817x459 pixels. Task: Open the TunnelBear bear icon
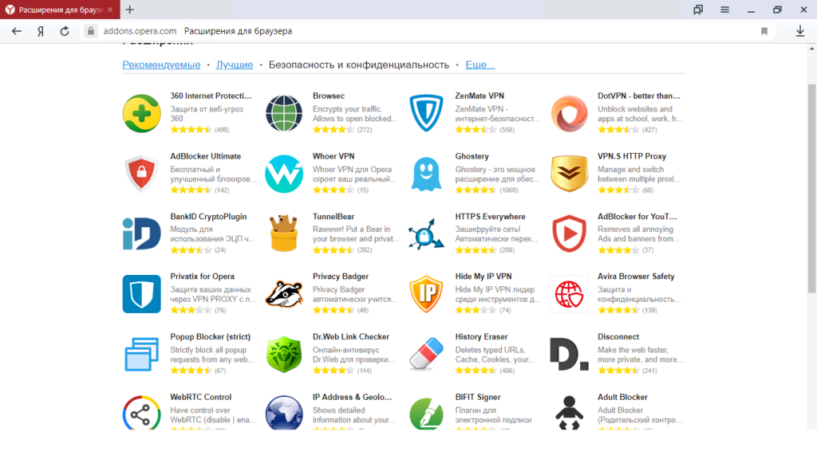pos(284,233)
